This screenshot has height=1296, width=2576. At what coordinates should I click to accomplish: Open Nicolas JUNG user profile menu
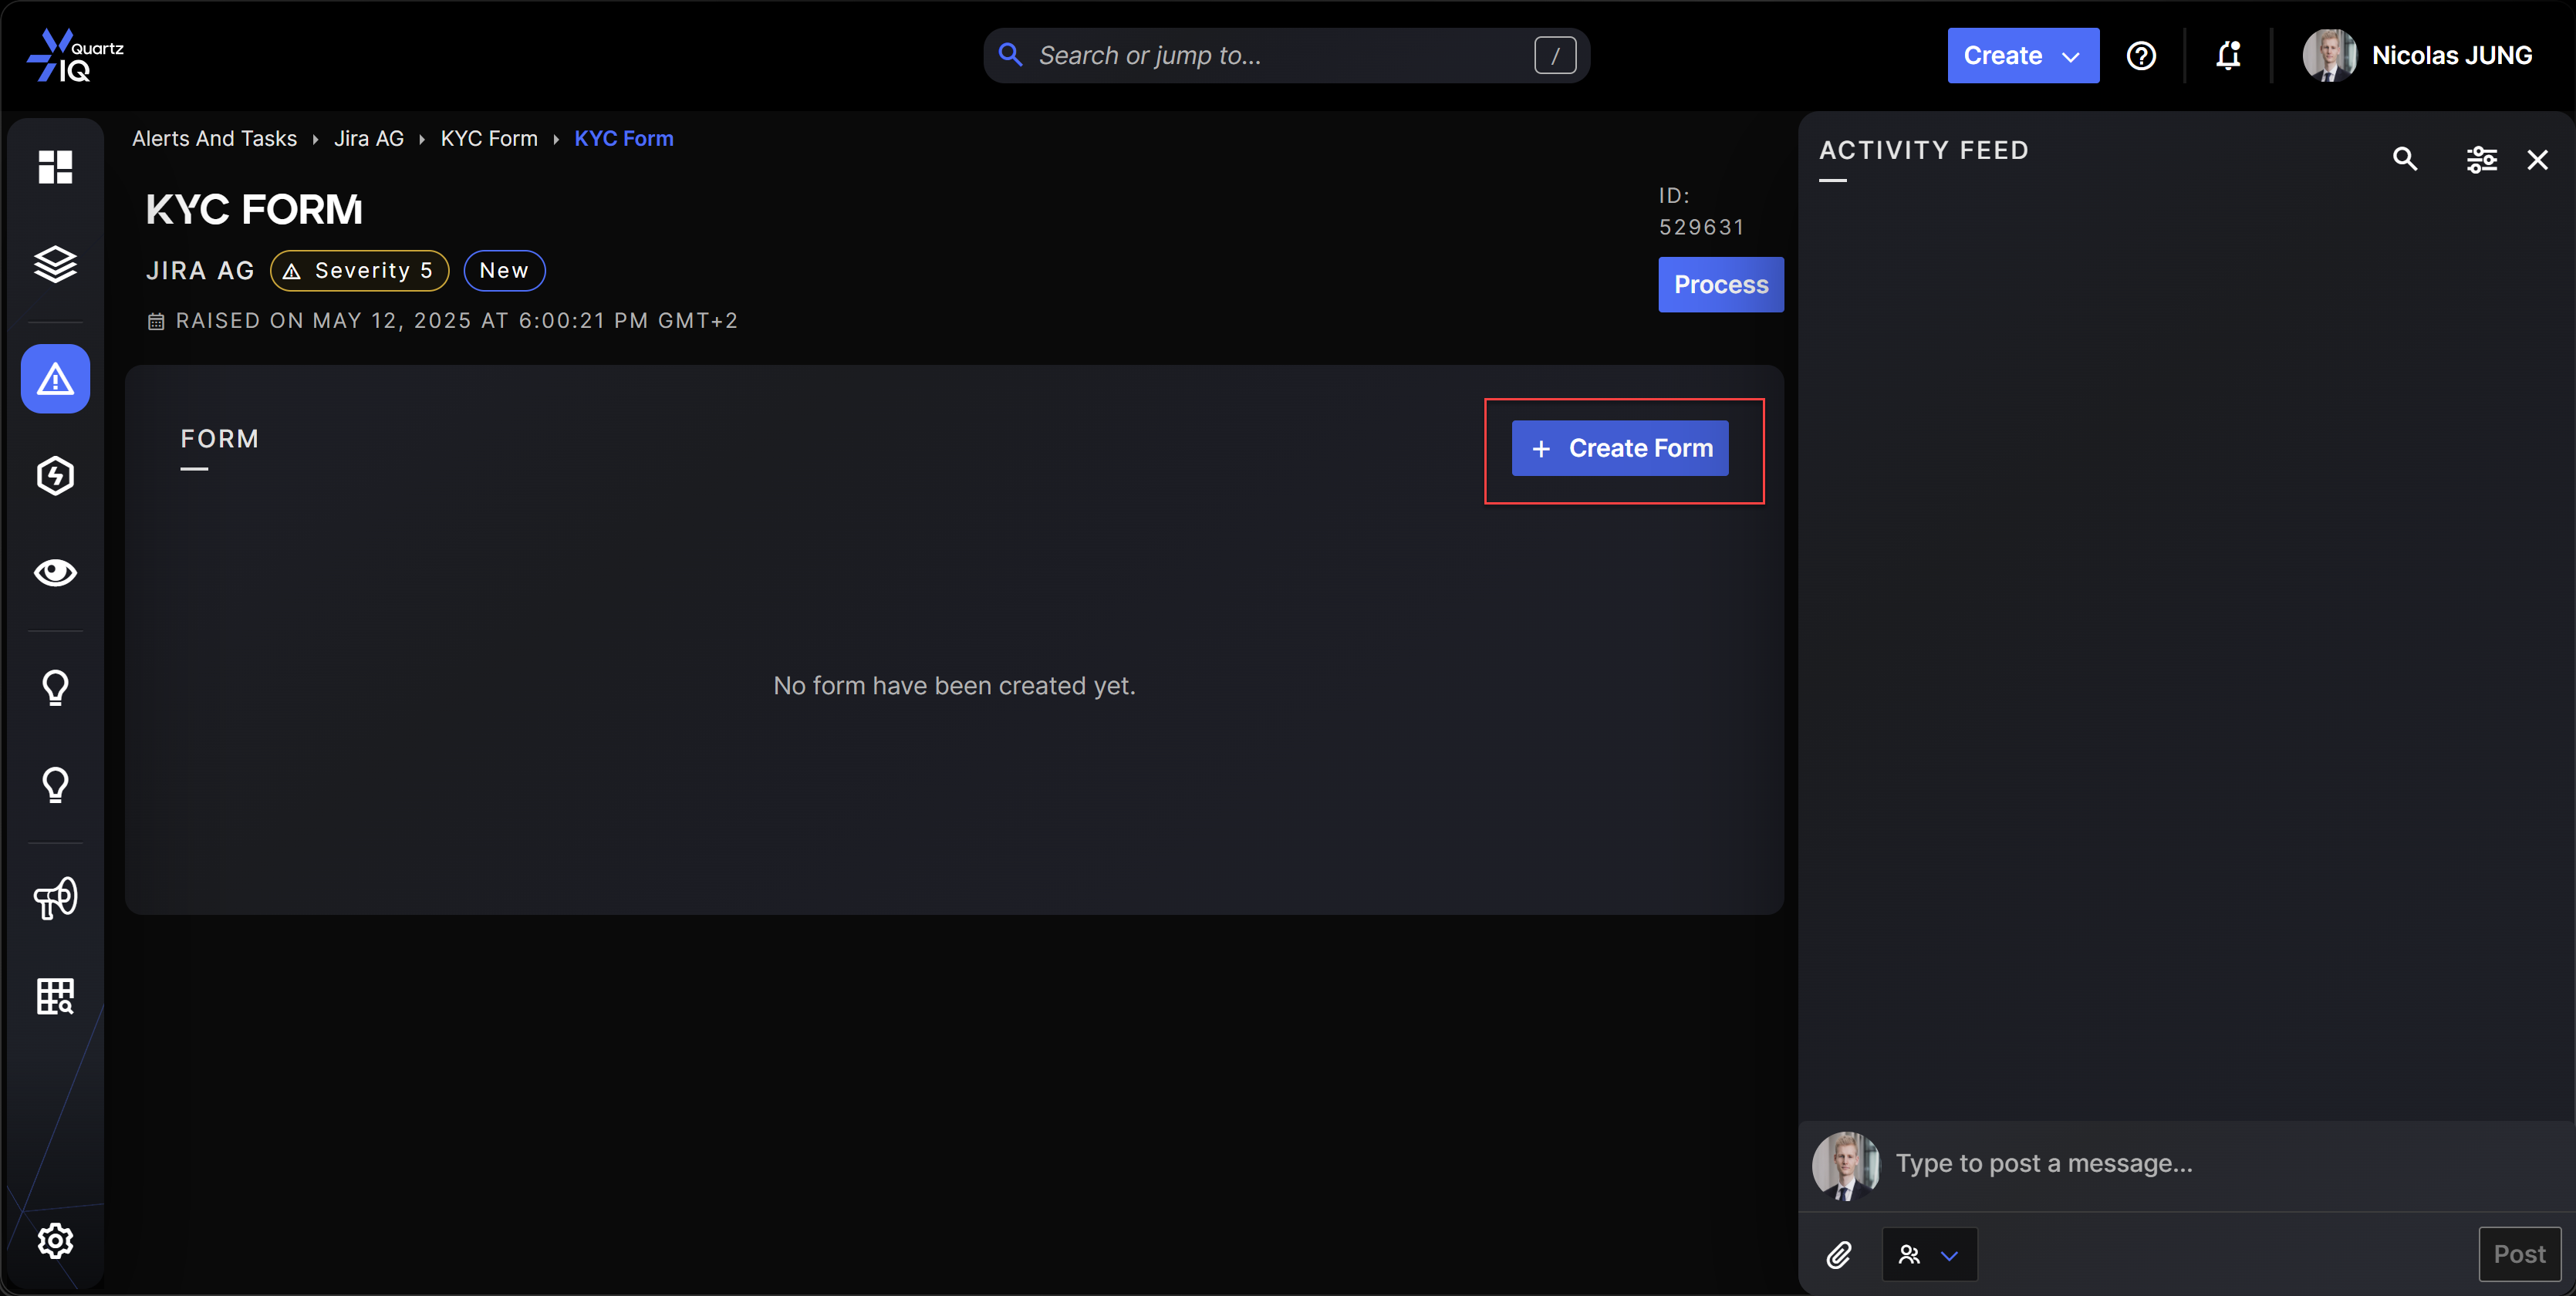coord(2418,56)
